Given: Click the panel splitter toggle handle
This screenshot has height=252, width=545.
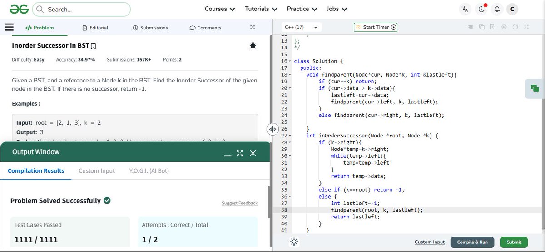Looking at the screenshot, I should coord(272,129).
